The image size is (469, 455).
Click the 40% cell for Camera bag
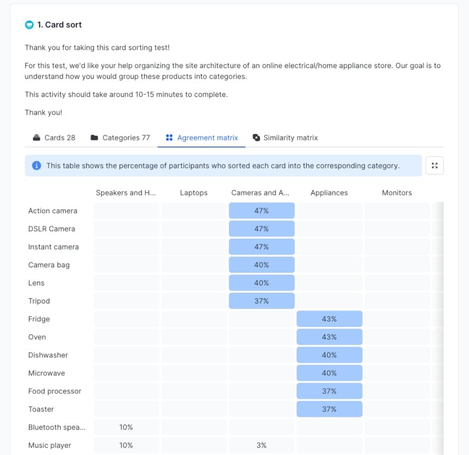(x=261, y=265)
